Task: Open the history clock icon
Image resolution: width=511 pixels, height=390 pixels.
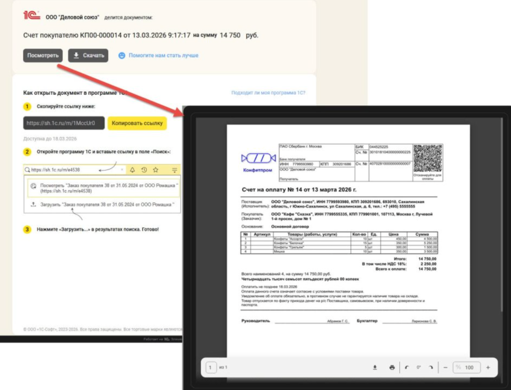Action: (144, 170)
